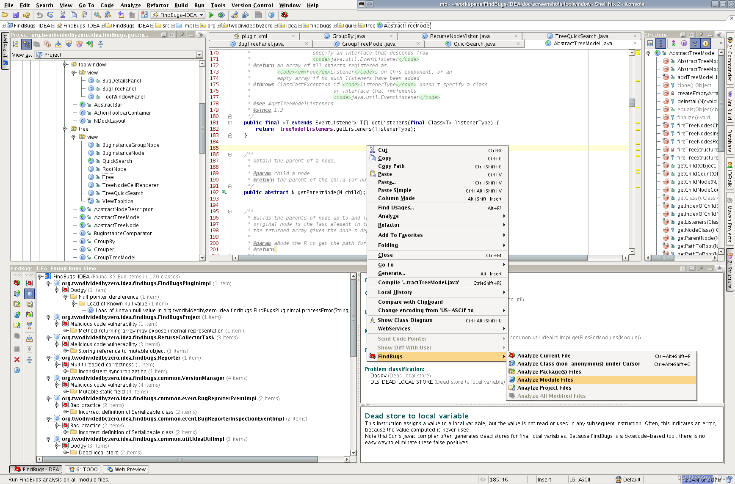Toggle group-by-class button in FindBugs panel
This screenshot has height=484, width=735.
[x=29, y=294]
